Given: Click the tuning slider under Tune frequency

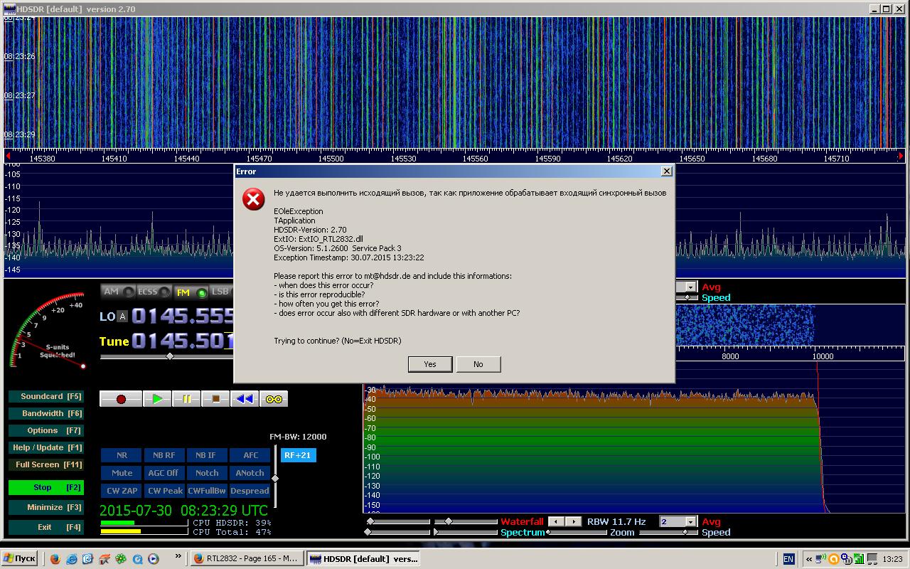Looking at the screenshot, I should tap(166, 356).
